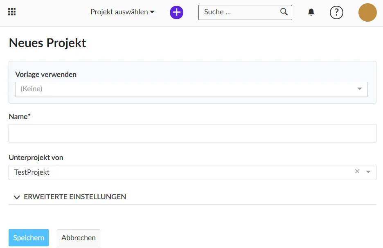Open notifications via the bell icon
This screenshot has width=383, height=248.
pyautogui.click(x=311, y=12)
